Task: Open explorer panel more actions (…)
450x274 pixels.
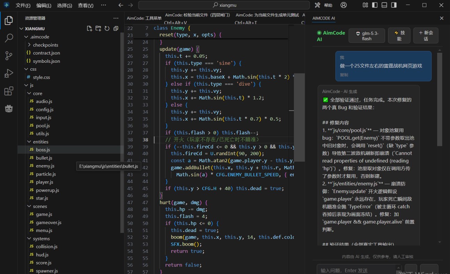Action: tap(116, 18)
